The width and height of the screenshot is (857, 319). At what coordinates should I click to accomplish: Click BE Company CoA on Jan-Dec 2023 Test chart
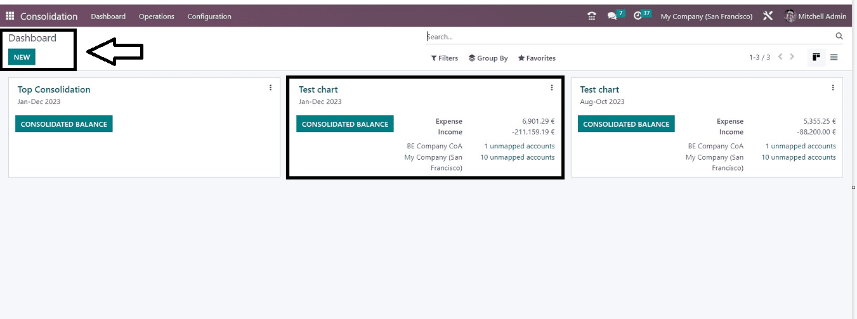pyautogui.click(x=435, y=146)
